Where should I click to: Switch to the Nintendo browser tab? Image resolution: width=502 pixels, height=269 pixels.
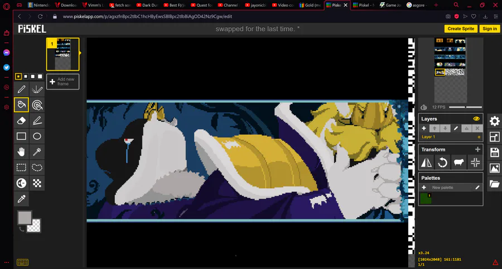(x=39, y=5)
